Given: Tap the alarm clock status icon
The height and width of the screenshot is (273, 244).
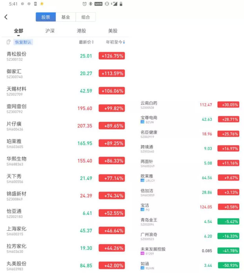Looking at the screenshot, I should (x=84, y=4).
